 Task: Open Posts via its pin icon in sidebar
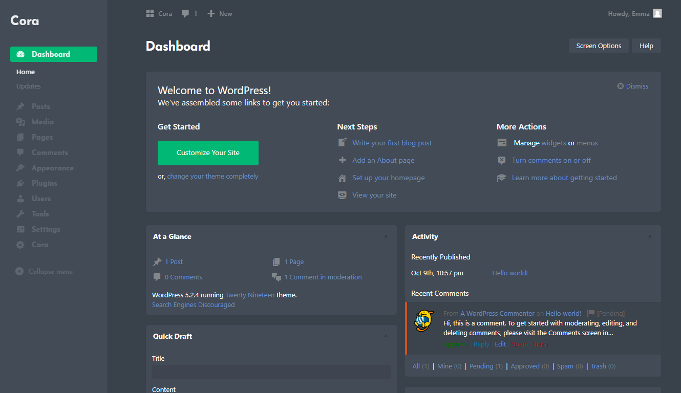[x=20, y=106]
